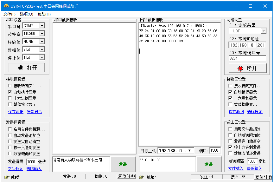
Task: Open the 115200 baud rate dropdown
Action: point(42,34)
